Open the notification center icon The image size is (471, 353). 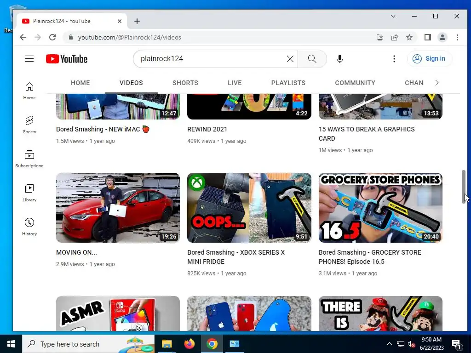pyautogui.click(x=457, y=344)
